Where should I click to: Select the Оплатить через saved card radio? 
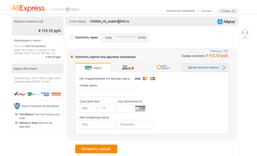point(72,38)
